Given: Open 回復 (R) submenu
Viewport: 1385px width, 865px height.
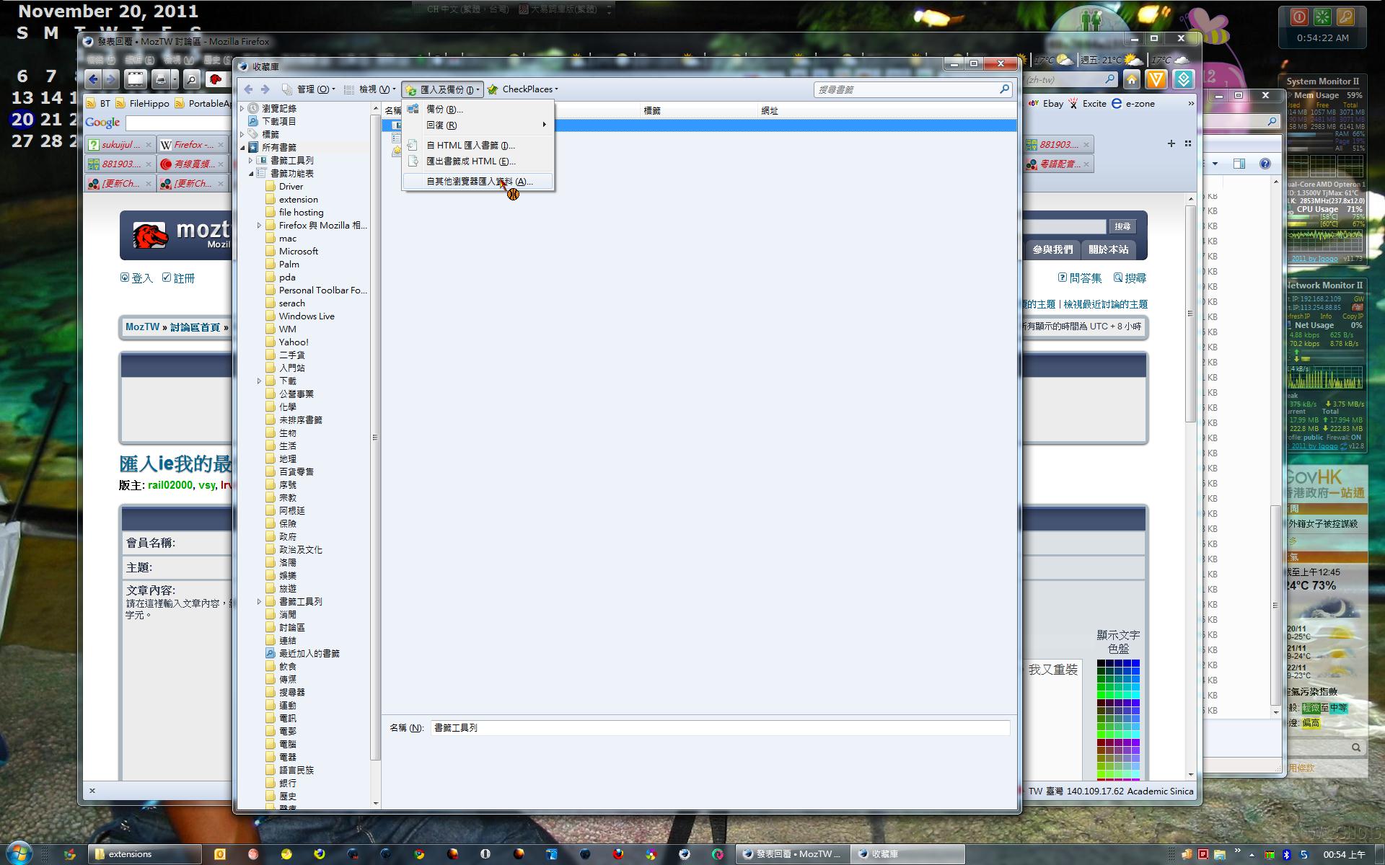Looking at the screenshot, I should (x=478, y=125).
